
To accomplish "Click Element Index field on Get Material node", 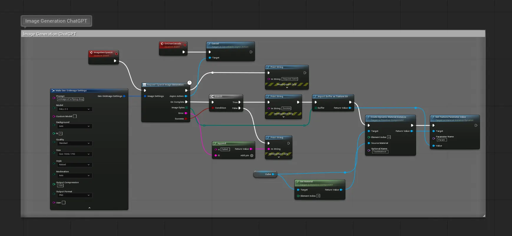I will [x=318, y=196].
